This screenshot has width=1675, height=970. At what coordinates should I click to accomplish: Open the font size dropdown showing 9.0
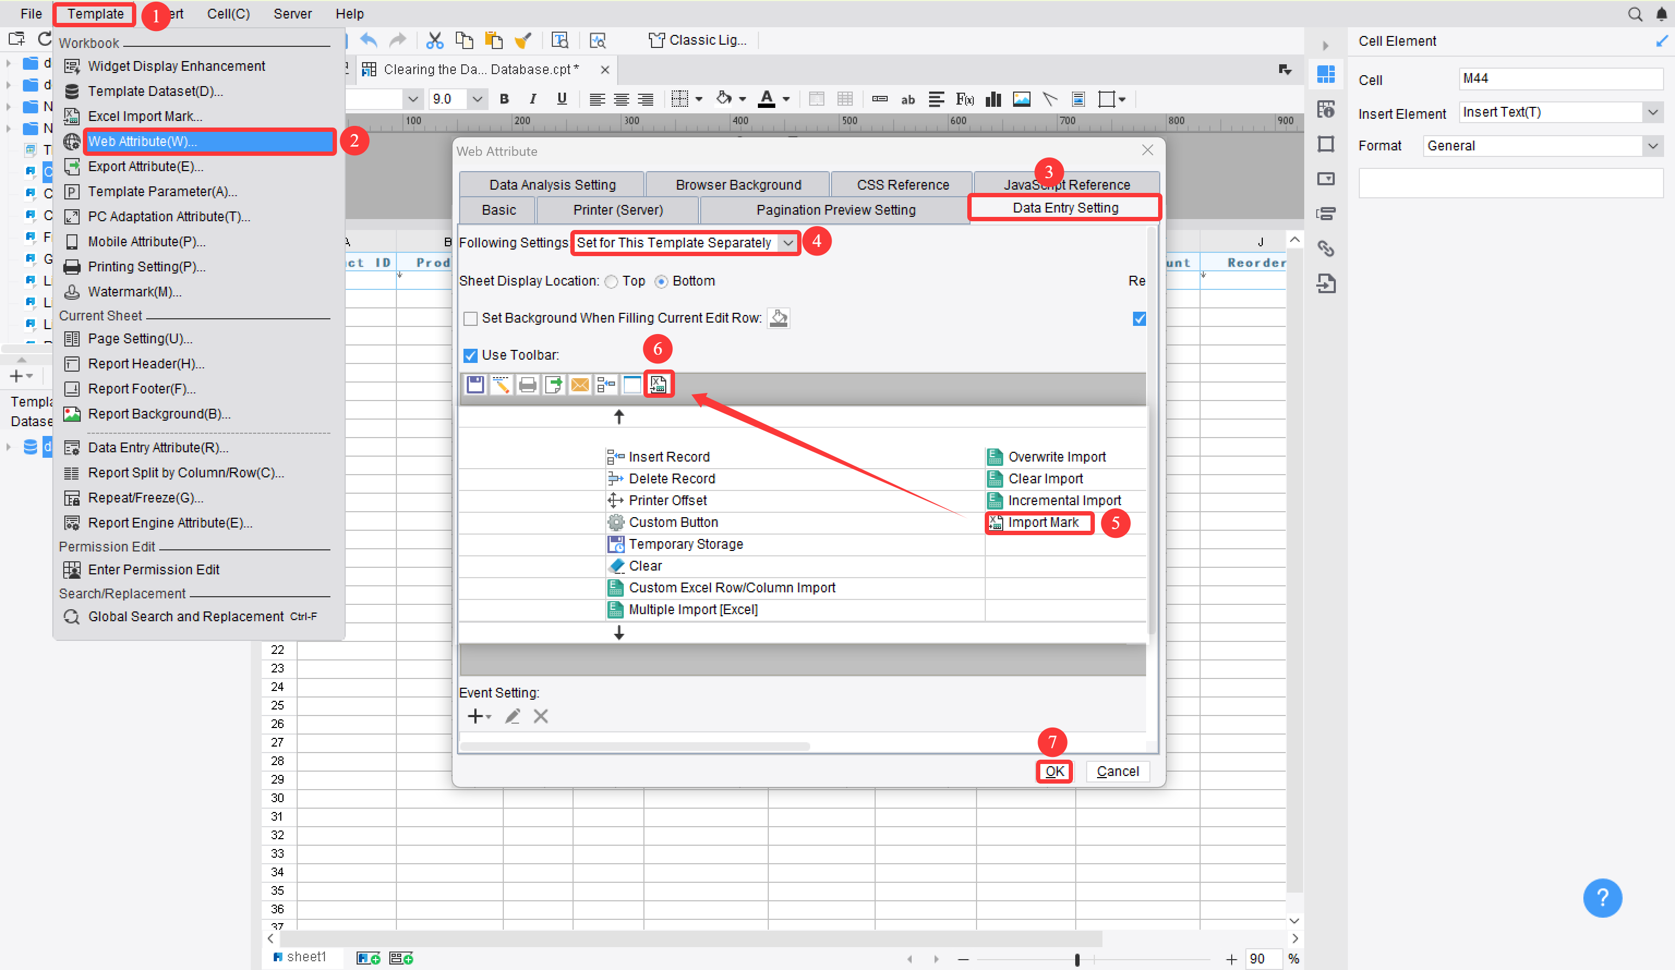[x=477, y=99]
